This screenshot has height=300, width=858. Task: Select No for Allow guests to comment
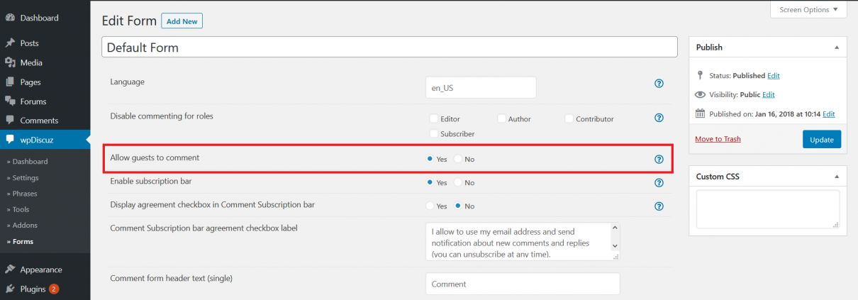click(x=457, y=159)
